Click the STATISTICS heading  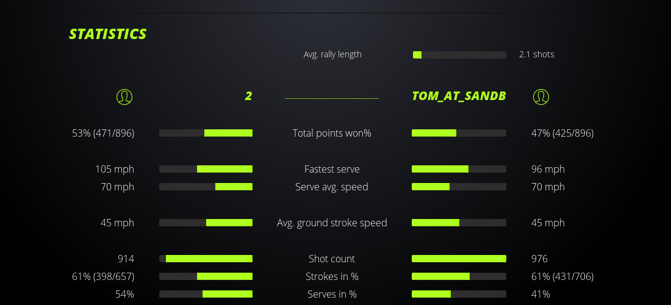click(x=108, y=34)
